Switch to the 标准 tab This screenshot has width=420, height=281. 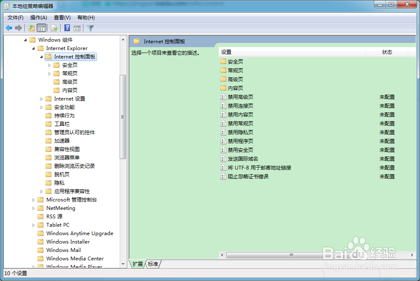point(153,264)
